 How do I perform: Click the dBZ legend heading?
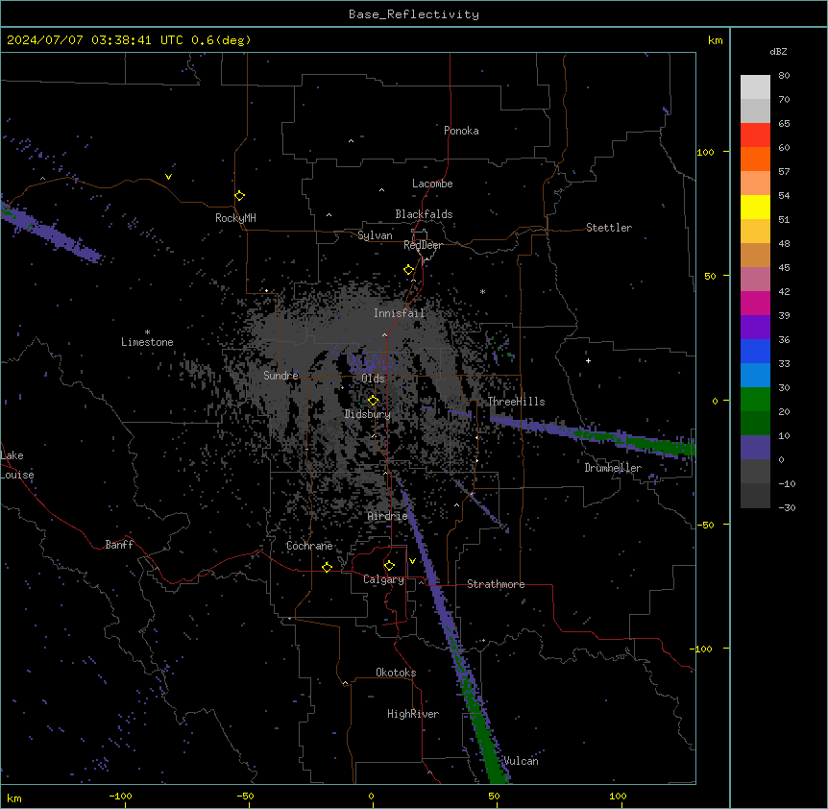point(778,52)
